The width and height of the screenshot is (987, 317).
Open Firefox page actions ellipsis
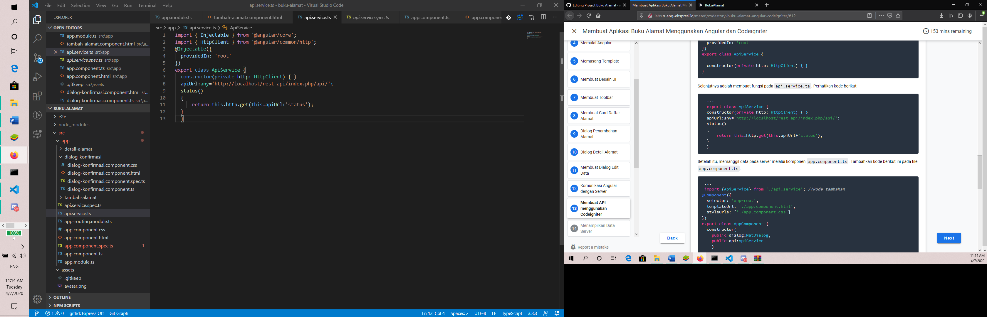[881, 16]
